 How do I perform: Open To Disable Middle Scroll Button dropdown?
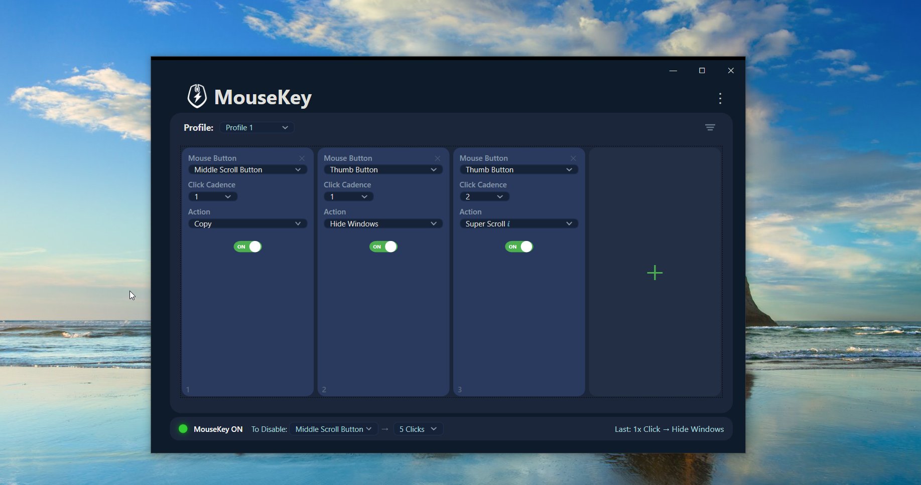pyautogui.click(x=333, y=429)
